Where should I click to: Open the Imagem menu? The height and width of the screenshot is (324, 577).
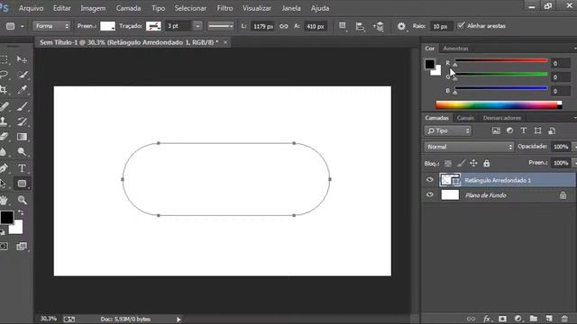(93, 8)
